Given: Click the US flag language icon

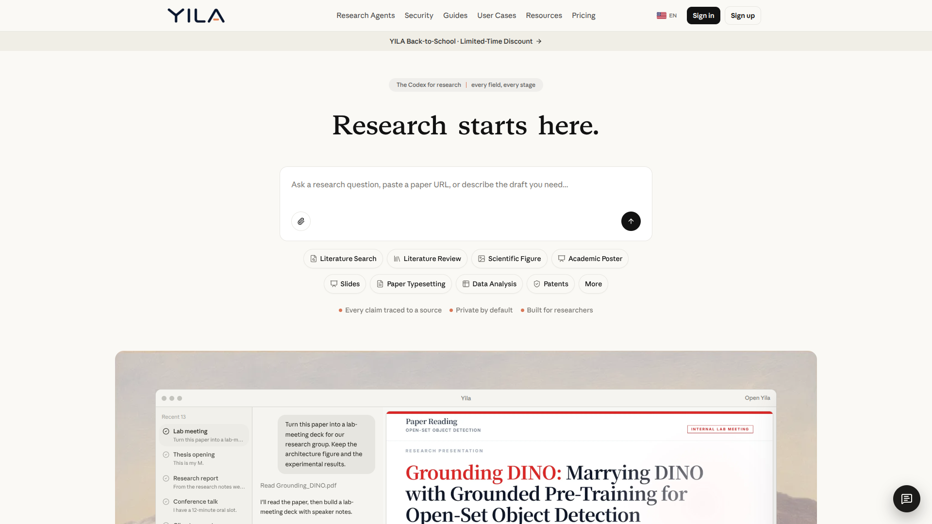Looking at the screenshot, I should (661, 16).
